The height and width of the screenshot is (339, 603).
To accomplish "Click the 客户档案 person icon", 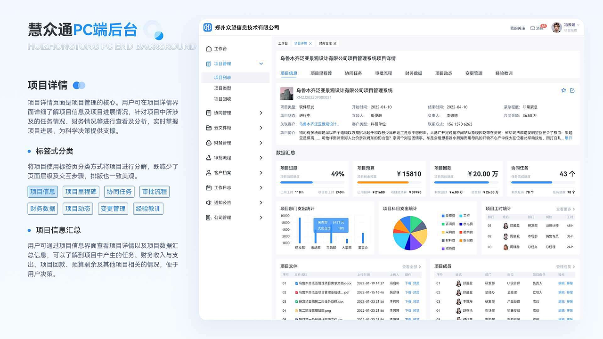I will pos(209,173).
